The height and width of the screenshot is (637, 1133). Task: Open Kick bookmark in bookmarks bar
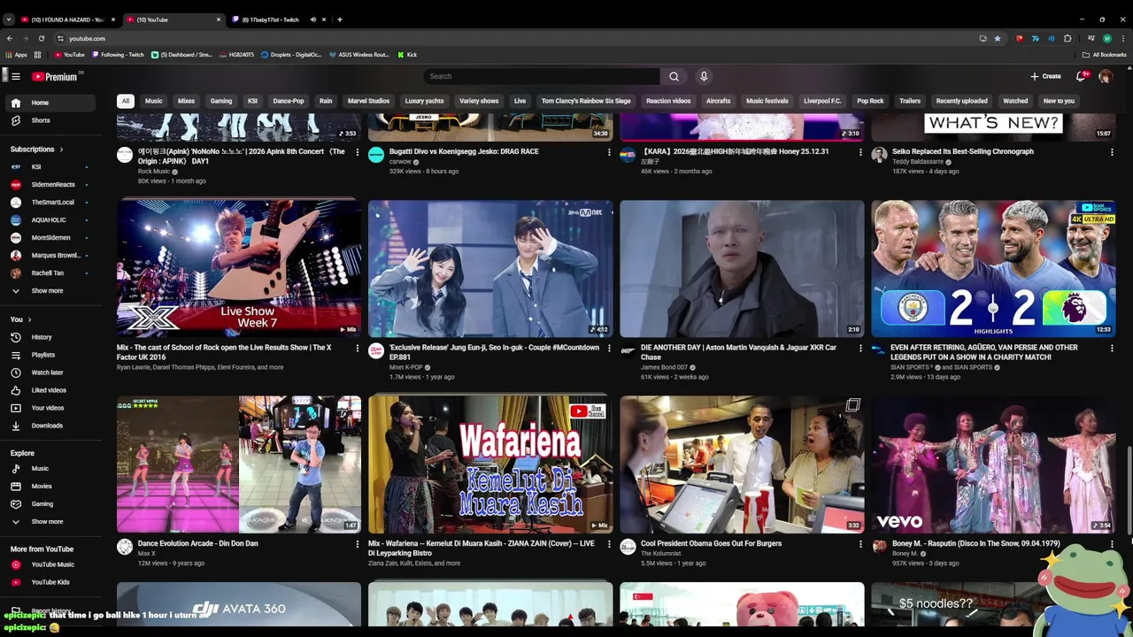coord(406,55)
